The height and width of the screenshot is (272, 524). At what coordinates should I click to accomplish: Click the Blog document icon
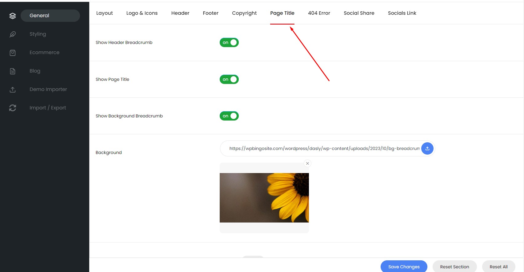tap(13, 71)
